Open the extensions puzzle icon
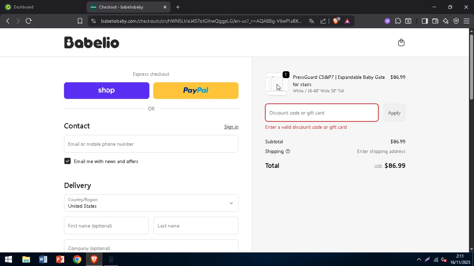 398,21
